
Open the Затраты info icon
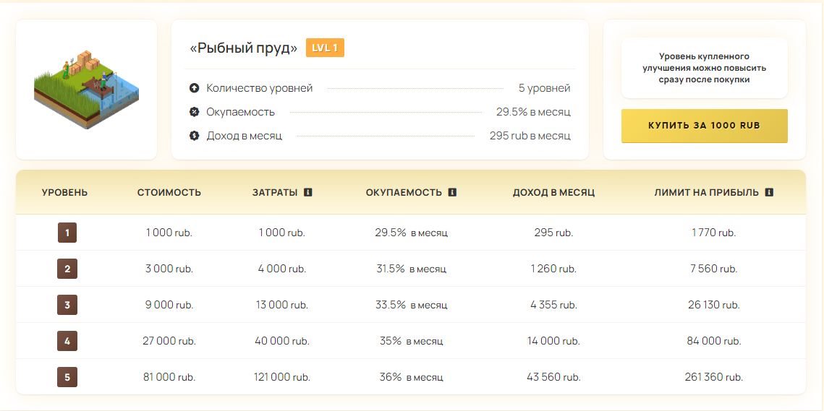[308, 192]
